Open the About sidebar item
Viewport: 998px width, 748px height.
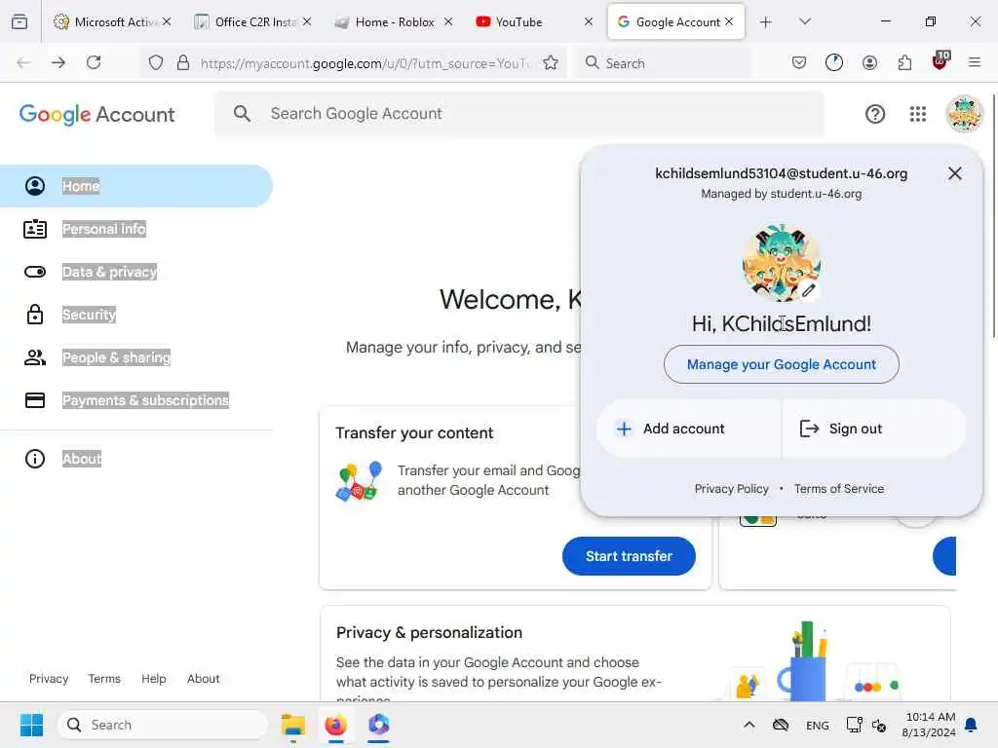pyautogui.click(x=136, y=459)
